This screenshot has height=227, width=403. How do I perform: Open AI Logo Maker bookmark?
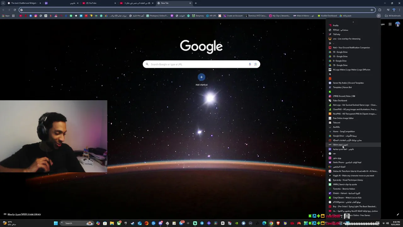pos(353,70)
